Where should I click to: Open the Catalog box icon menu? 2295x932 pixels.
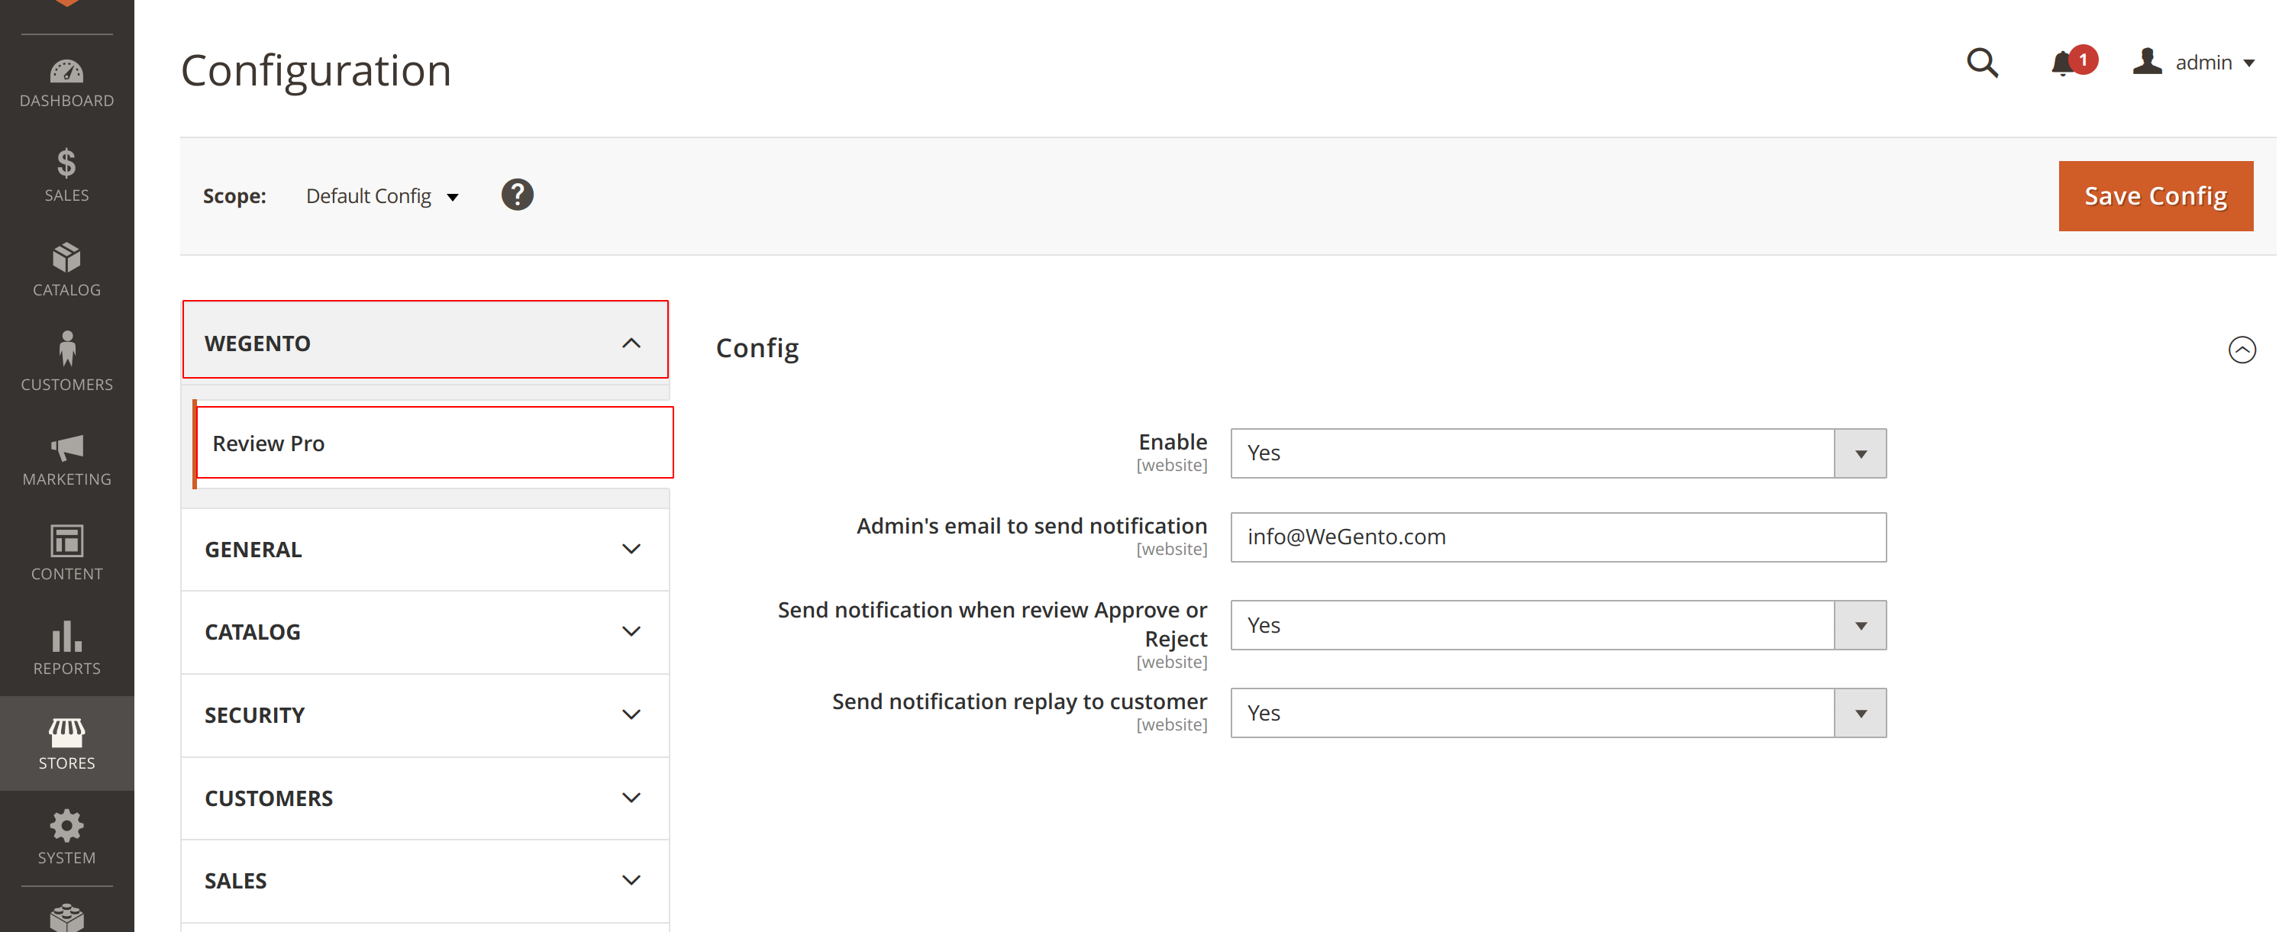pos(67,270)
